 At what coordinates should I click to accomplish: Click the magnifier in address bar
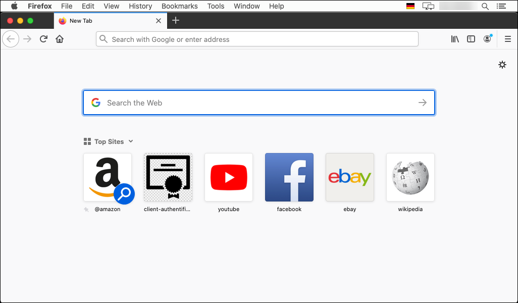pyautogui.click(x=103, y=39)
